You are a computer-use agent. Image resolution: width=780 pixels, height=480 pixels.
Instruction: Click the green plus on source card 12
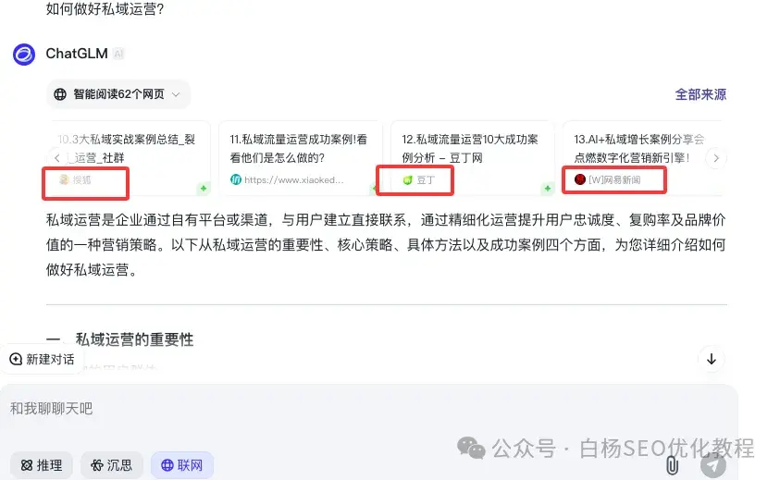pos(547,189)
